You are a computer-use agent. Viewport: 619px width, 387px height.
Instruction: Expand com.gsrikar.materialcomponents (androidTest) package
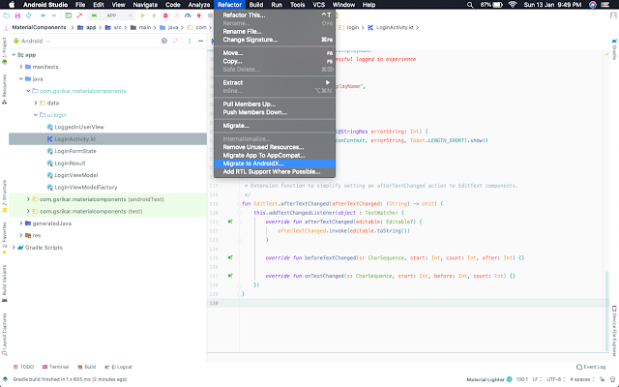28,199
